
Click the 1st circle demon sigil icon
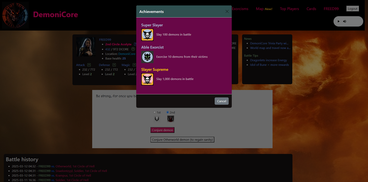(x=157, y=119)
